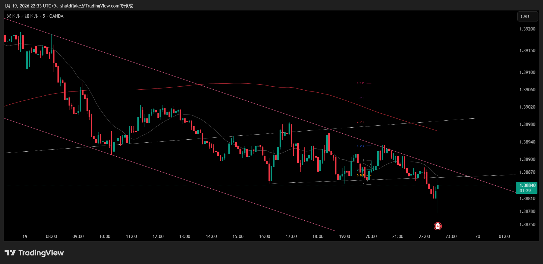The height and width of the screenshot is (264, 543).
Task: Click the 12:00 time axis label
Action: (158, 236)
